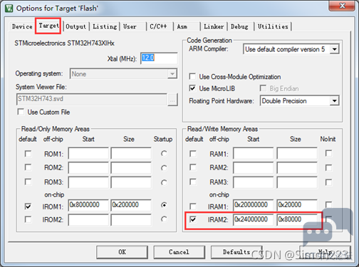Click the Keil icon in title bar
Viewport: 359px width, 267px height.
point(9,9)
